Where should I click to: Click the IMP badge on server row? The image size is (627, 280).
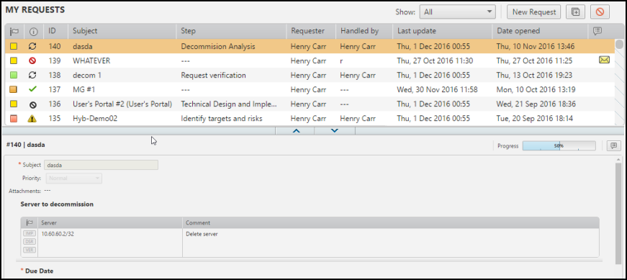pos(30,234)
